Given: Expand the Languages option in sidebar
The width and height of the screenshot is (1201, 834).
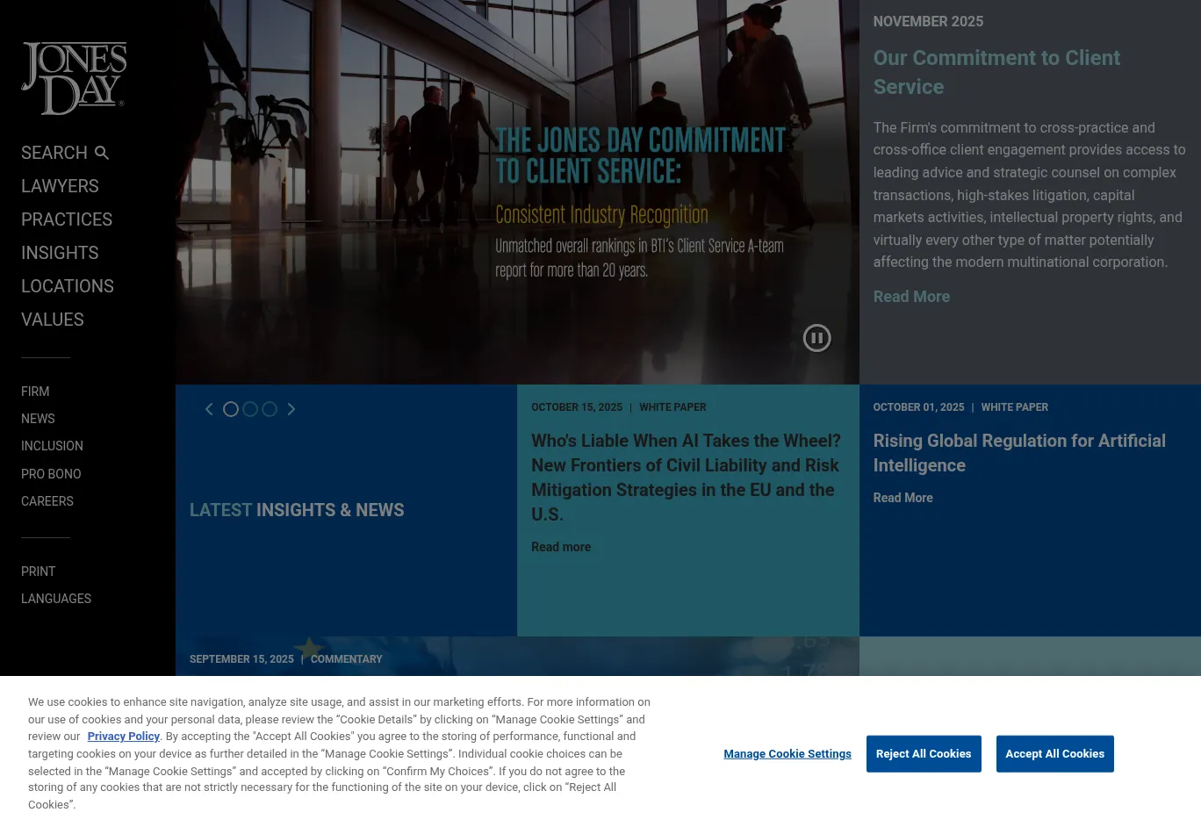Looking at the screenshot, I should tap(56, 599).
